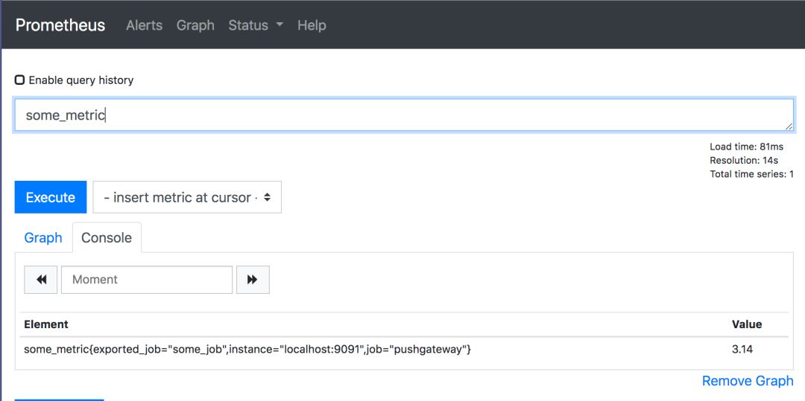
Task: Click the Remove Graph link
Action: pos(748,381)
